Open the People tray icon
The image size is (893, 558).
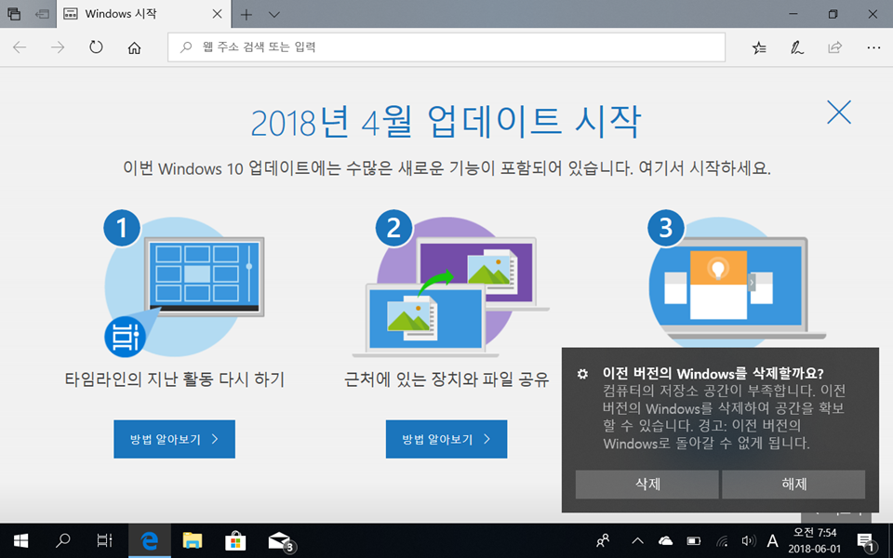pyautogui.click(x=603, y=540)
